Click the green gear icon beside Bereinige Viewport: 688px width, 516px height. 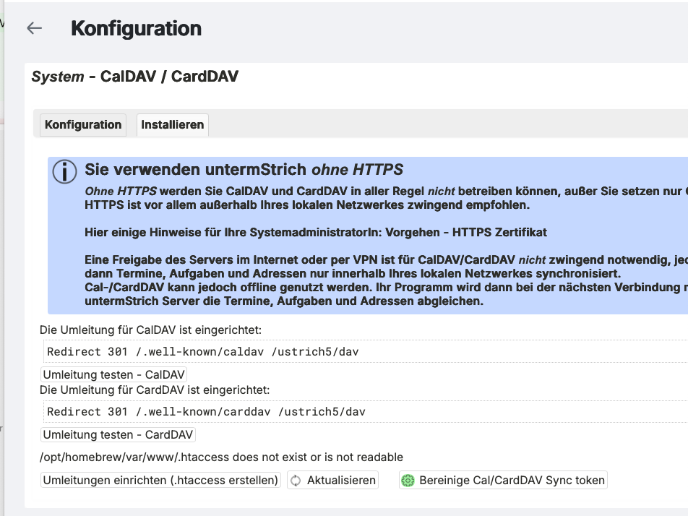click(408, 480)
